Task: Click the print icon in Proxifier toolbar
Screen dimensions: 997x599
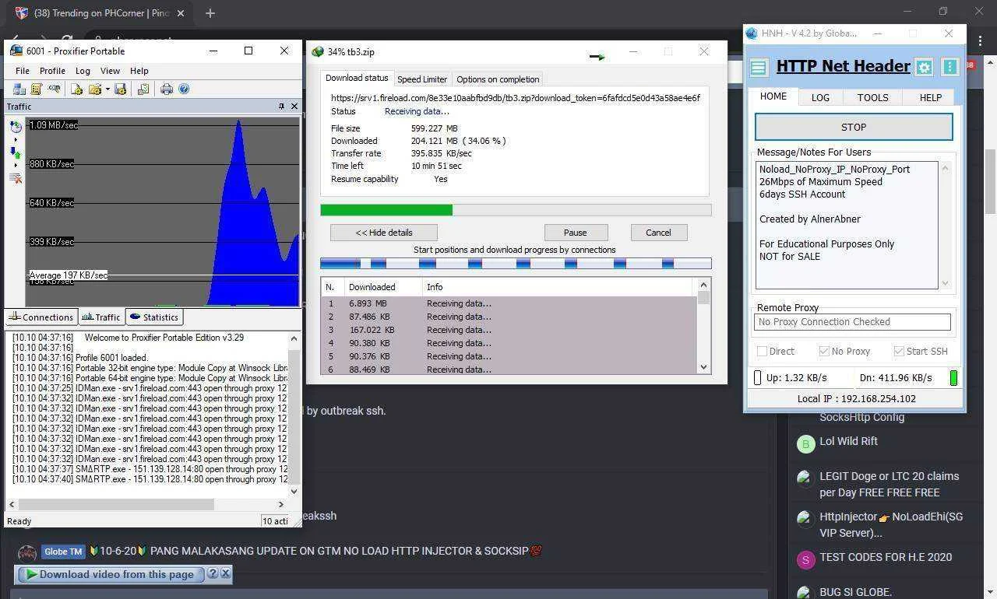Action: [x=167, y=89]
